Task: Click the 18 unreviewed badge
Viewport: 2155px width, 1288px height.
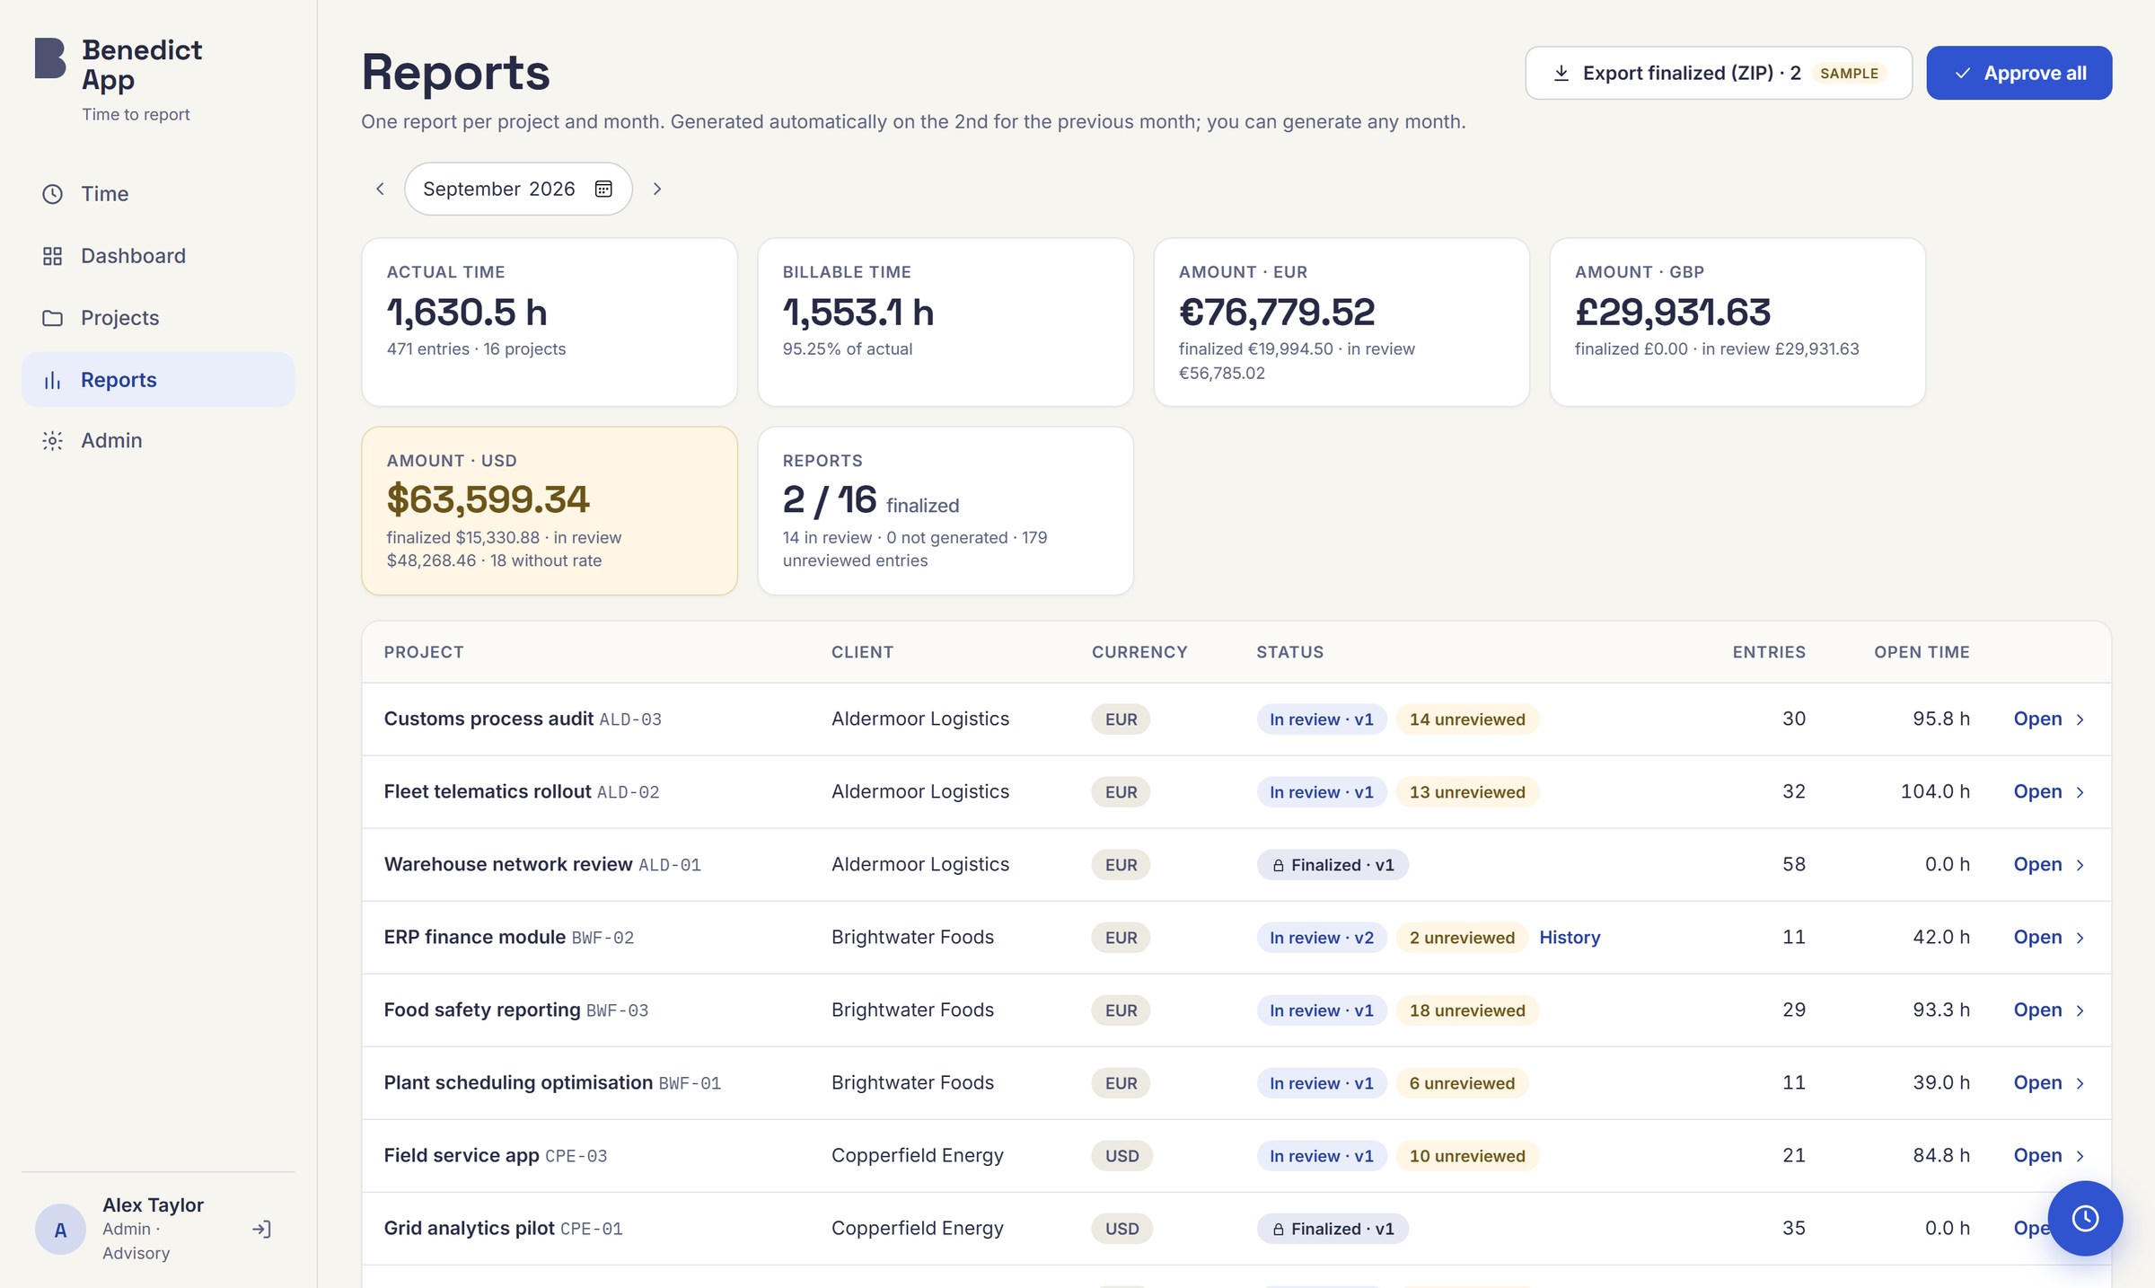Action: [x=1467, y=1010]
